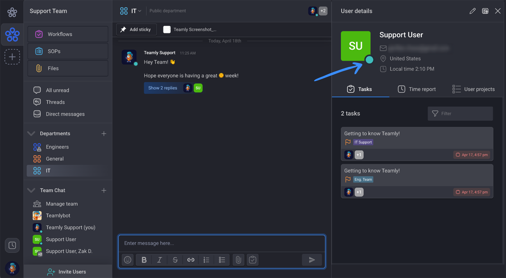
Task: Open your profile avatar at sidebar bottom
Action: [x=12, y=268]
